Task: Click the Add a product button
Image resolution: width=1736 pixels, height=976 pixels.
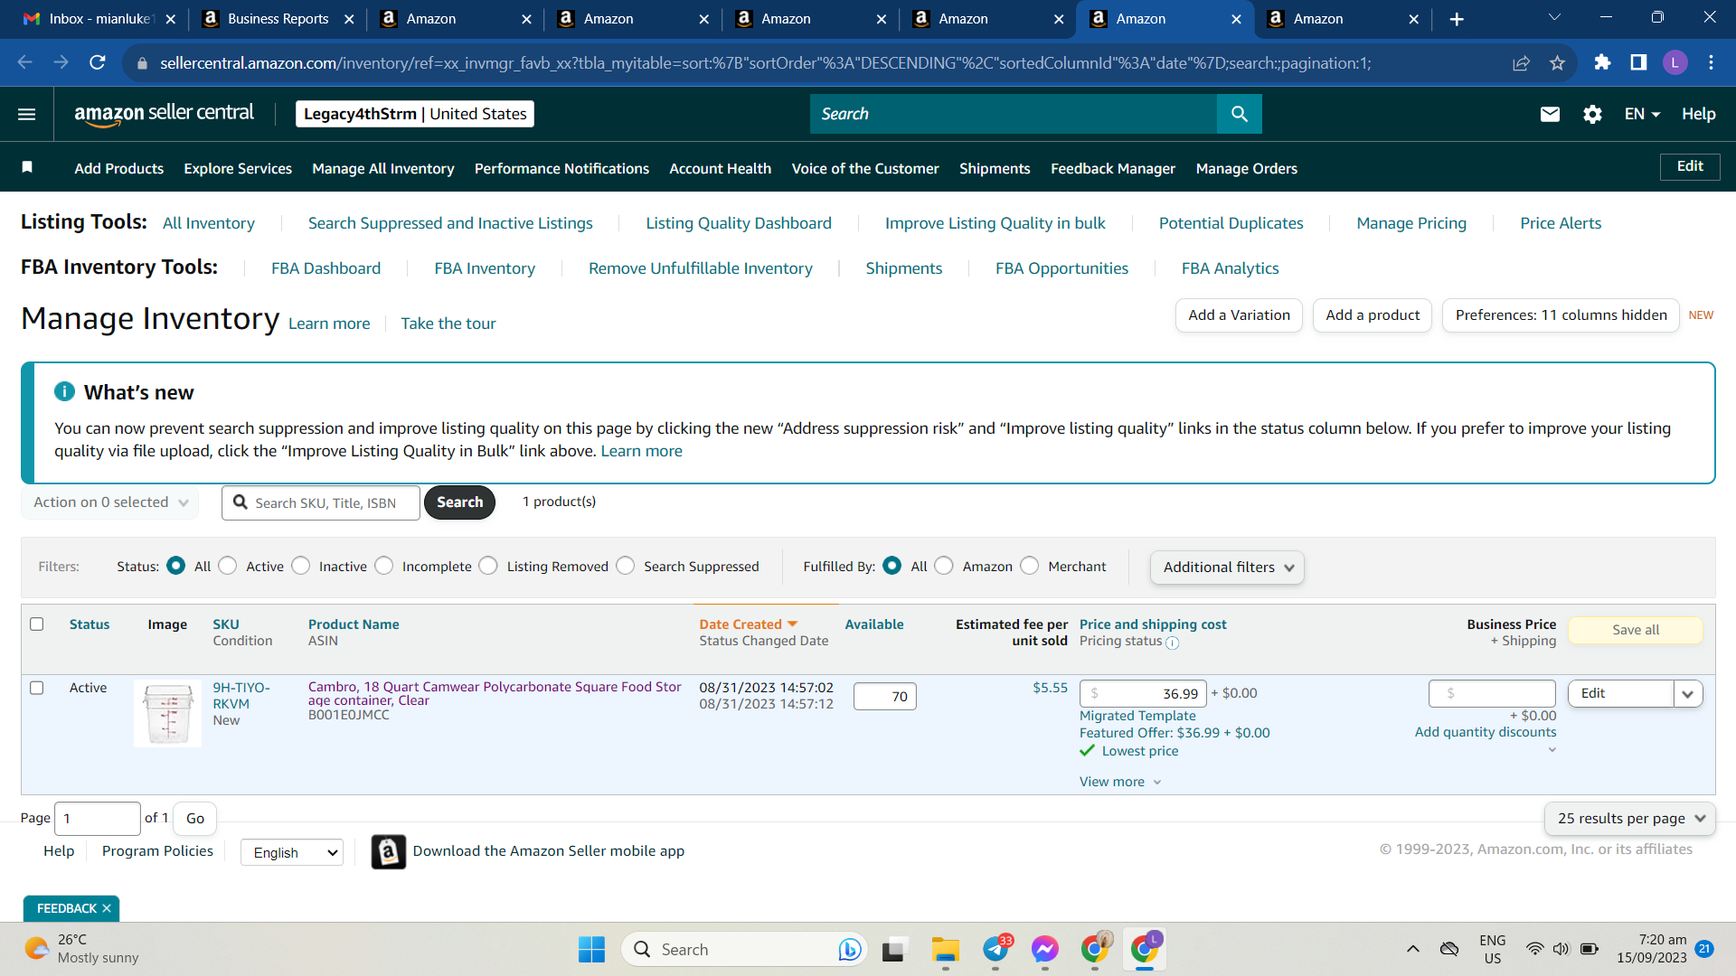Action: pyautogui.click(x=1373, y=315)
